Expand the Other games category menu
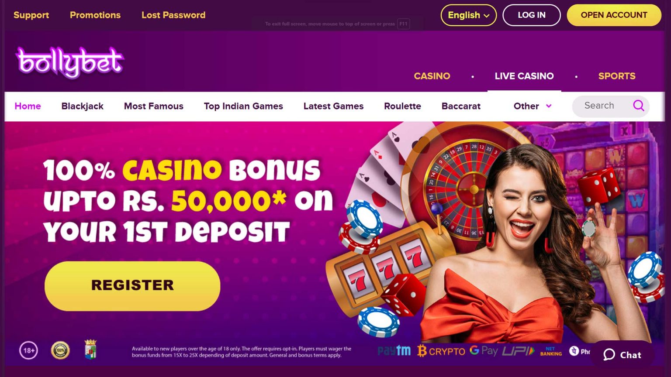Viewport: 671px width, 377px height. (x=533, y=106)
